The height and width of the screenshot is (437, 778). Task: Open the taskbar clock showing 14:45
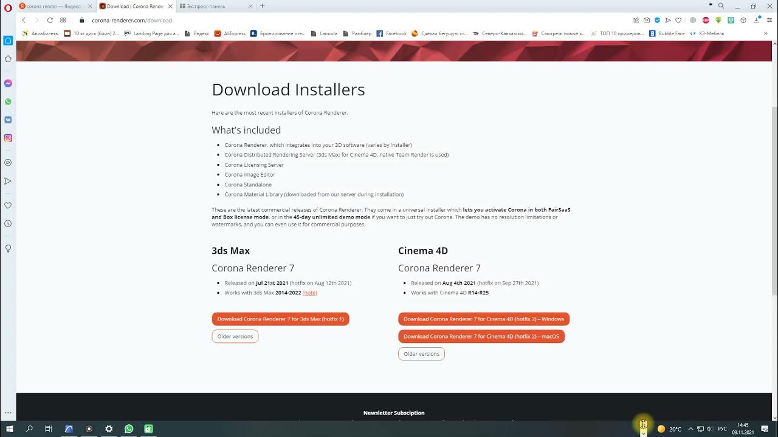pyautogui.click(x=743, y=429)
